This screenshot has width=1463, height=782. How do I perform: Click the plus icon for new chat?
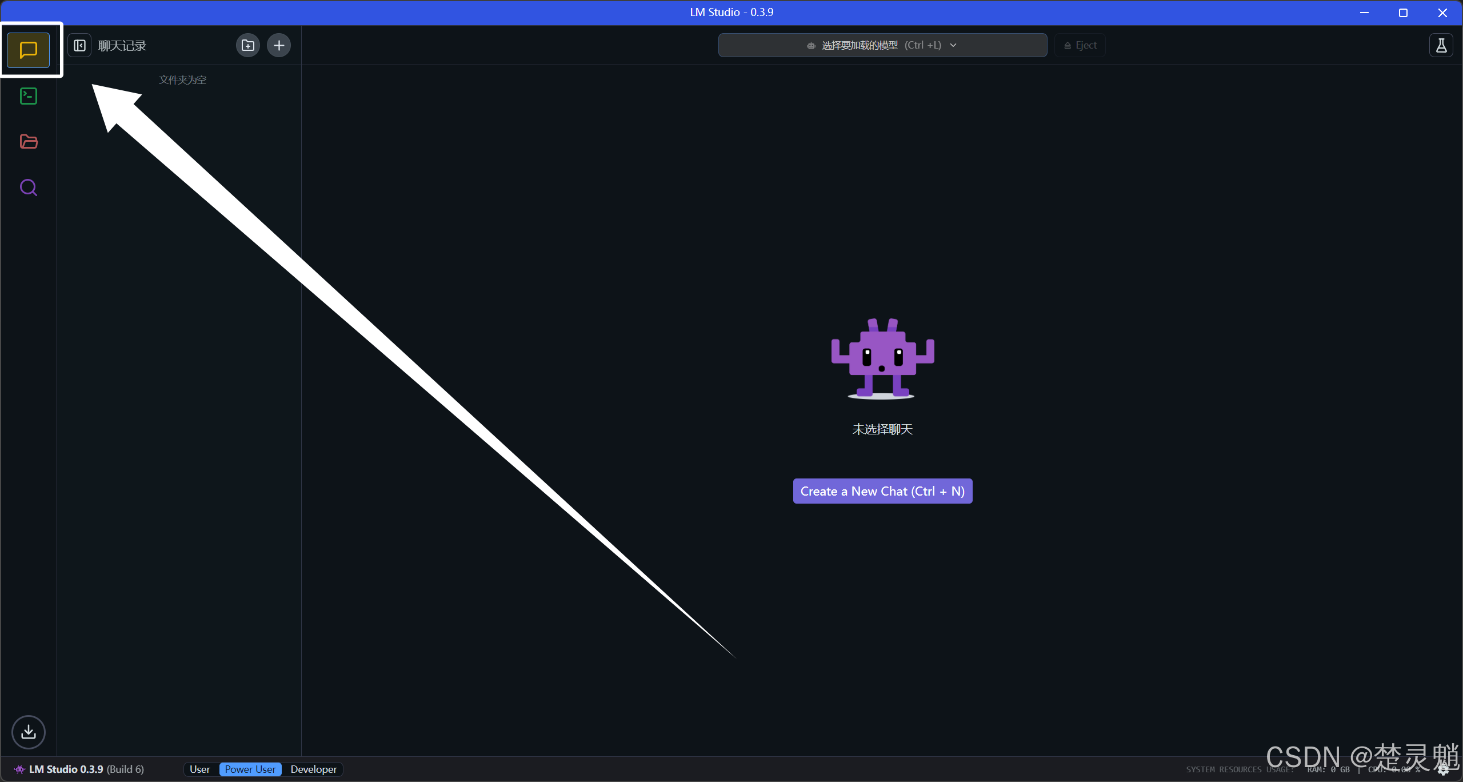[279, 45]
